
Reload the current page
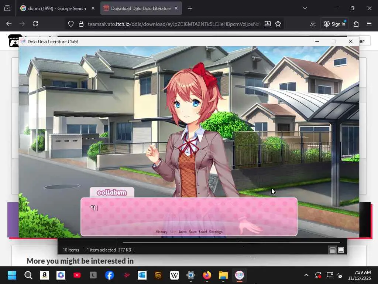35,24
